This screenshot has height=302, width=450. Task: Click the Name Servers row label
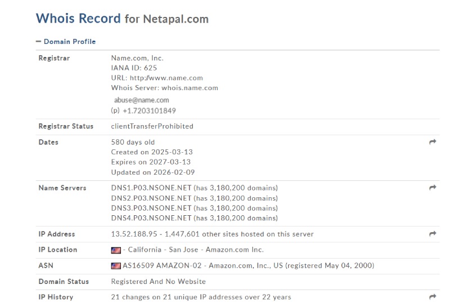tap(62, 188)
